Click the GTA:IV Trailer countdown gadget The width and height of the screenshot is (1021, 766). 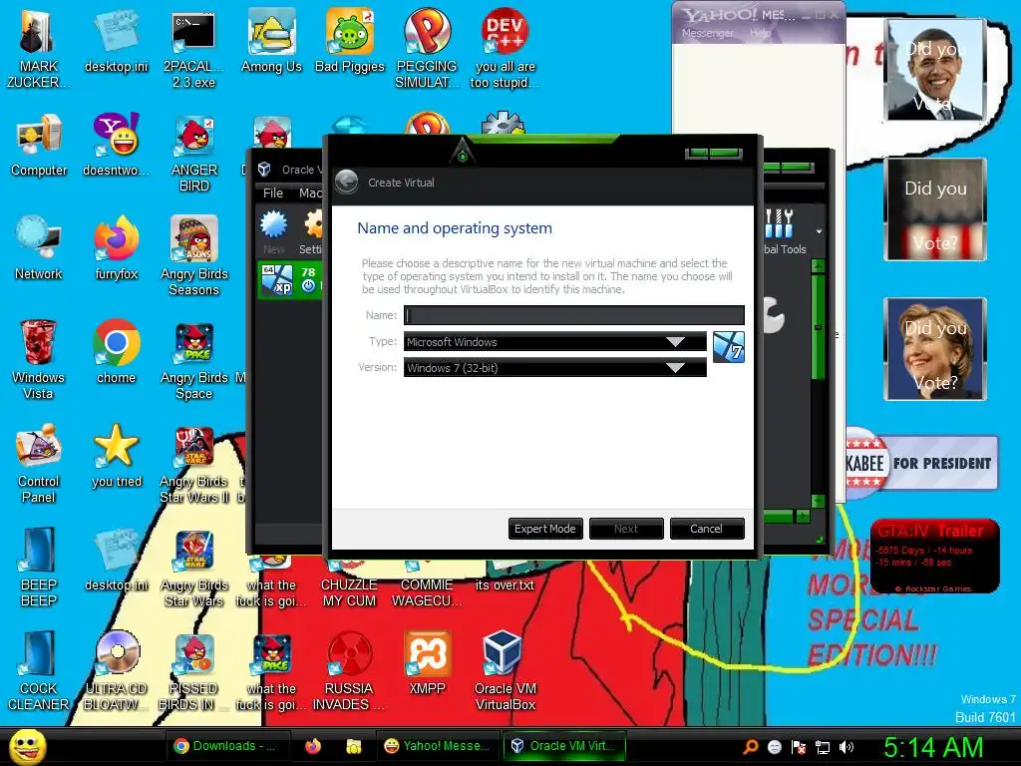(x=934, y=556)
